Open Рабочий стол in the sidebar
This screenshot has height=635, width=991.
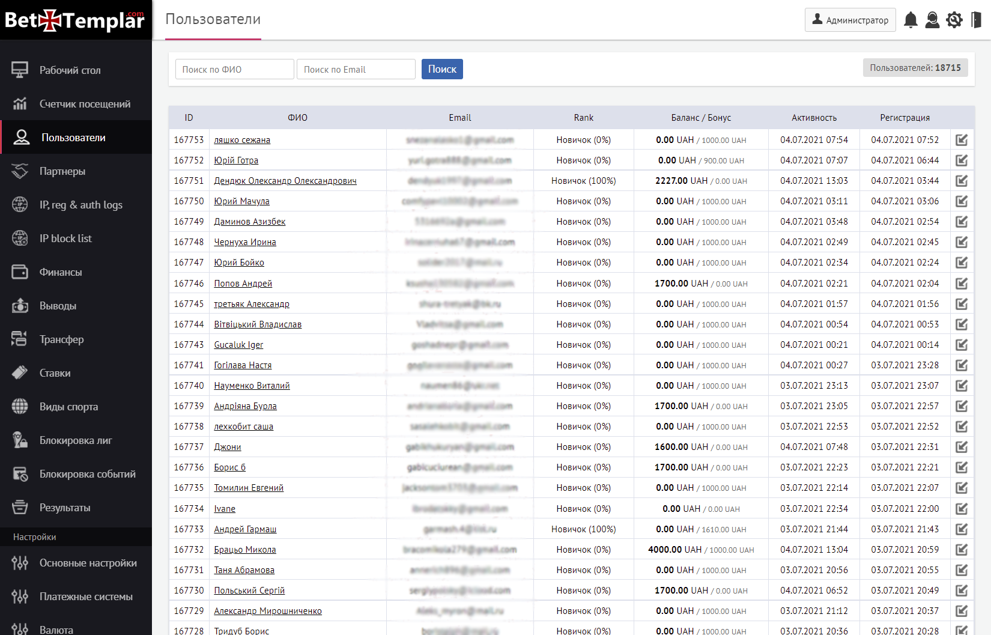click(x=70, y=70)
